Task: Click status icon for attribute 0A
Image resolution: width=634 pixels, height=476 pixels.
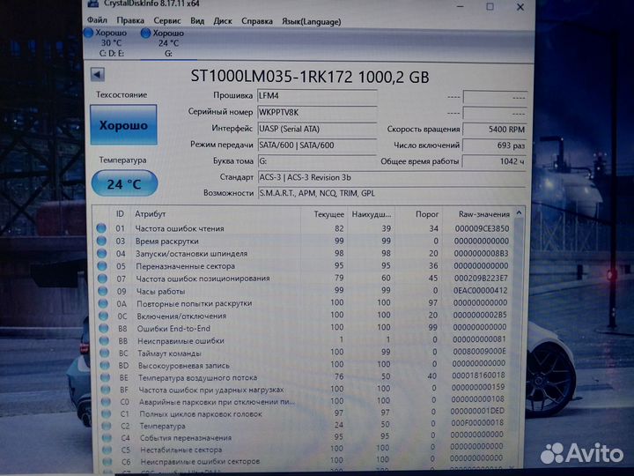Action: click(103, 303)
